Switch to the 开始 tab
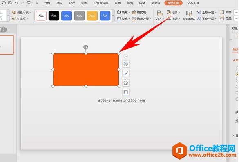The image size is (239, 162). pos(47,3)
